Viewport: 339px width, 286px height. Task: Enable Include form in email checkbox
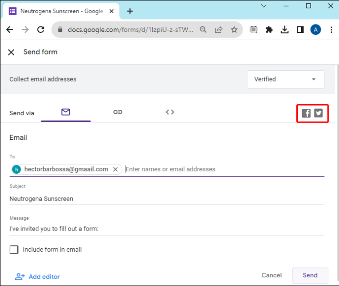[x=14, y=250]
